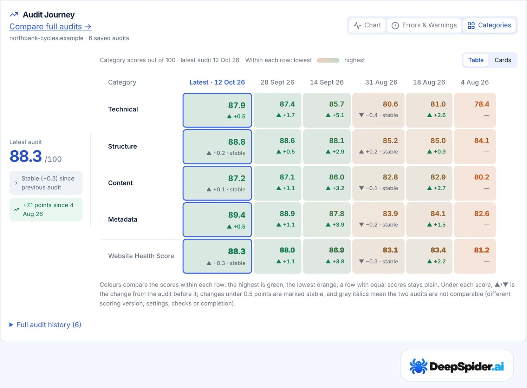Click the 4 Aug 26 column header
The height and width of the screenshot is (388, 527).
point(475,82)
